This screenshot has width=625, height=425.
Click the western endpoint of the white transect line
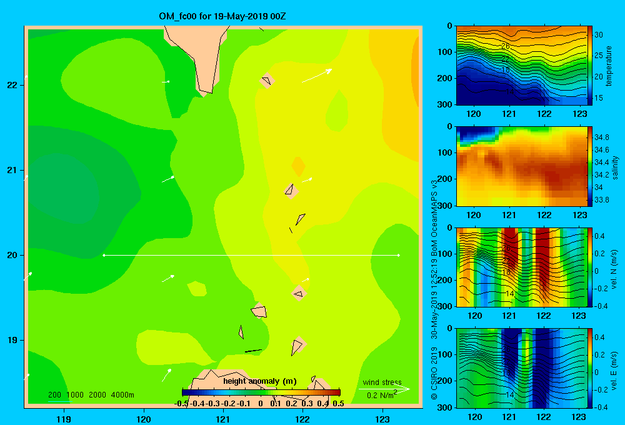point(104,255)
